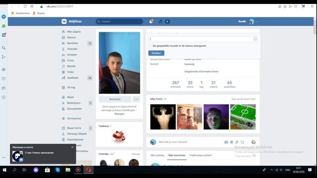The width and height of the screenshot is (317, 178).
Task: Click the VK logo in the header
Action: pyautogui.click(x=64, y=21)
